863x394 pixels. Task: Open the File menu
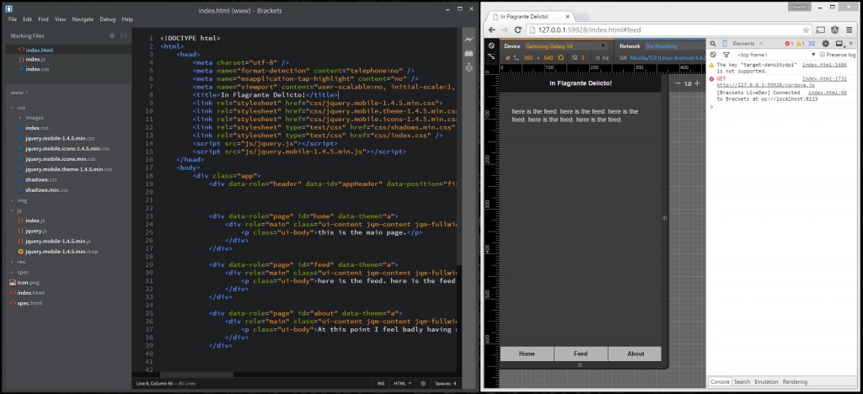pos(13,19)
